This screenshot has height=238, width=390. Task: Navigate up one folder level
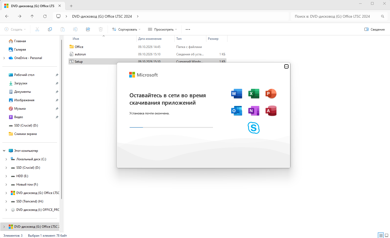(x=32, y=16)
